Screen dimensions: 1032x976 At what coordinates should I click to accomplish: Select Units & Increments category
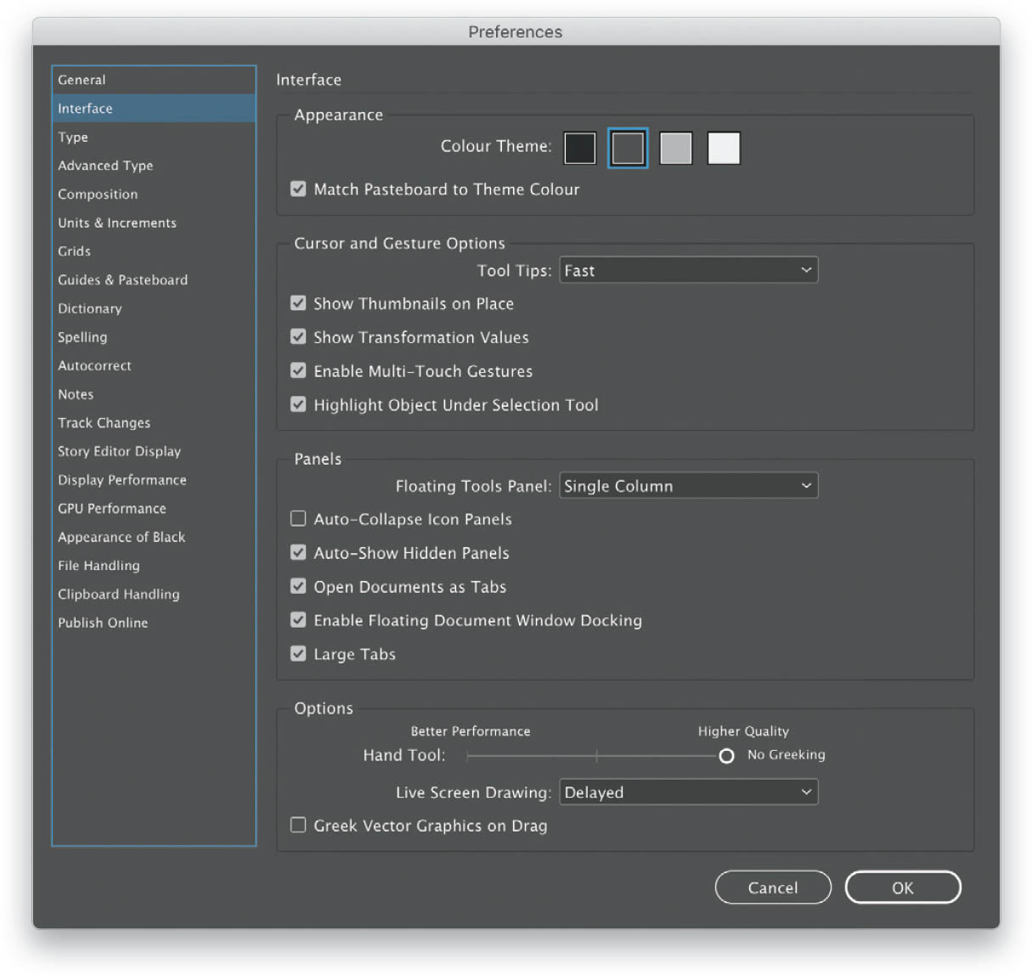pos(154,223)
